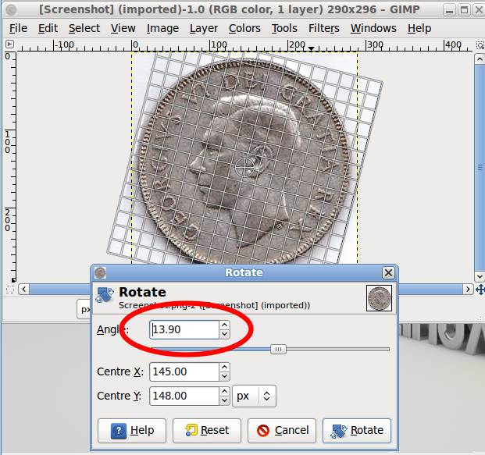Open the Tools menu
Viewport: 485px width, 455px height.
click(x=284, y=28)
